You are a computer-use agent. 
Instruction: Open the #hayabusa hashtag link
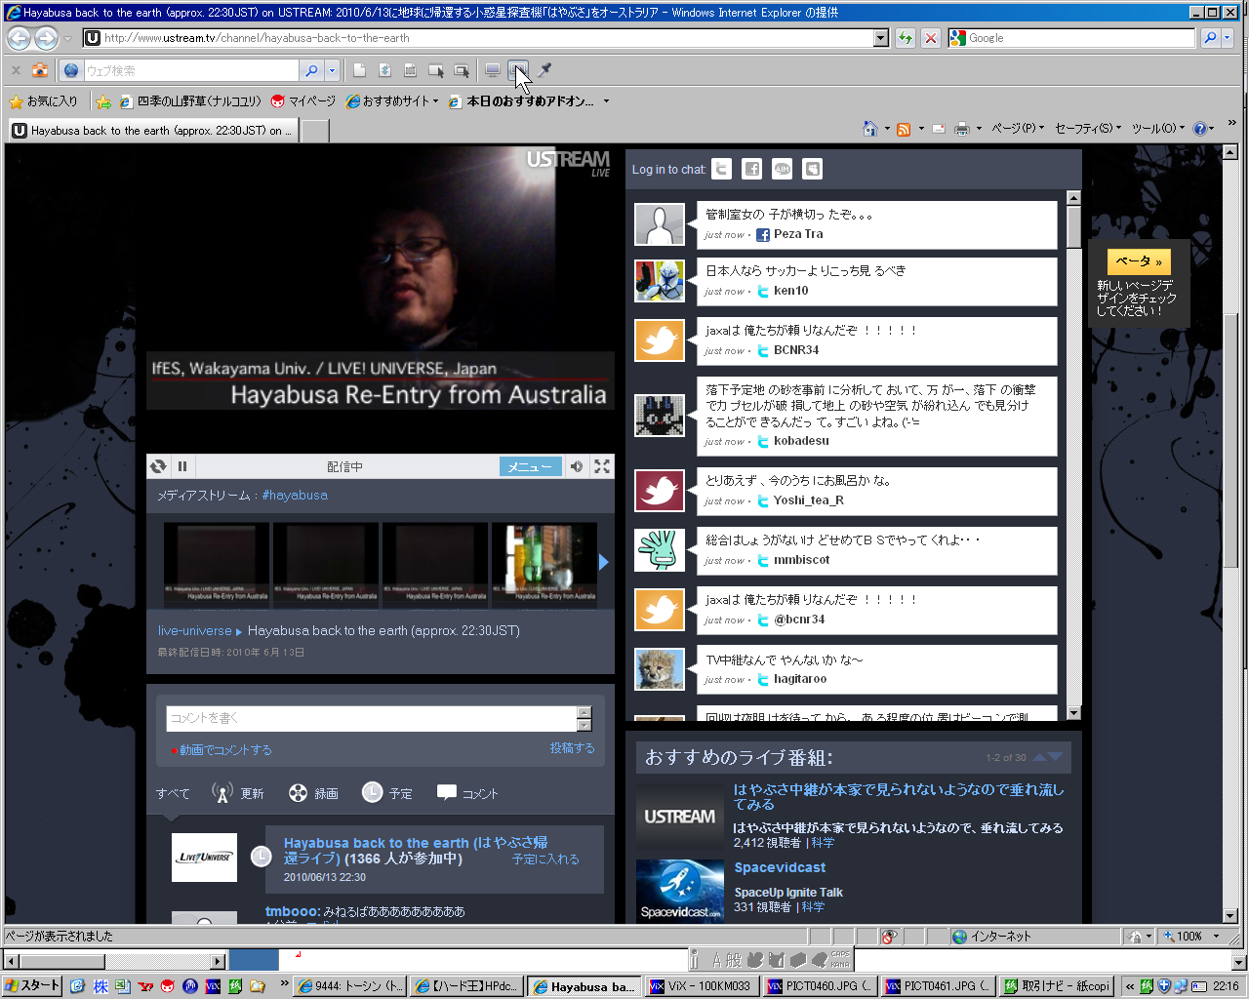295,496
